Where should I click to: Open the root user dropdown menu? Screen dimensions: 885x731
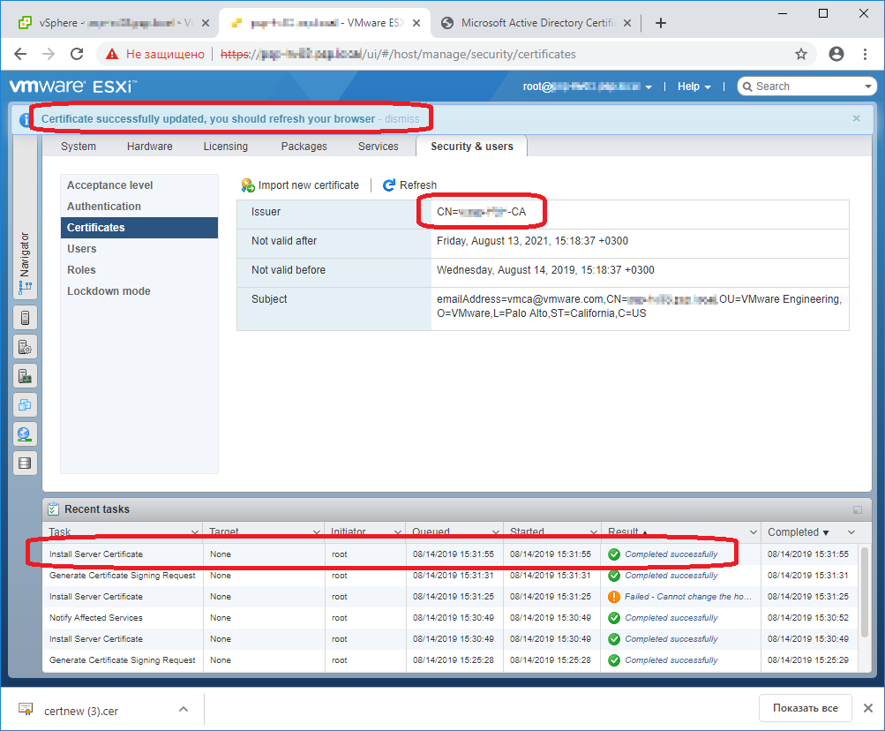click(587, 87)
